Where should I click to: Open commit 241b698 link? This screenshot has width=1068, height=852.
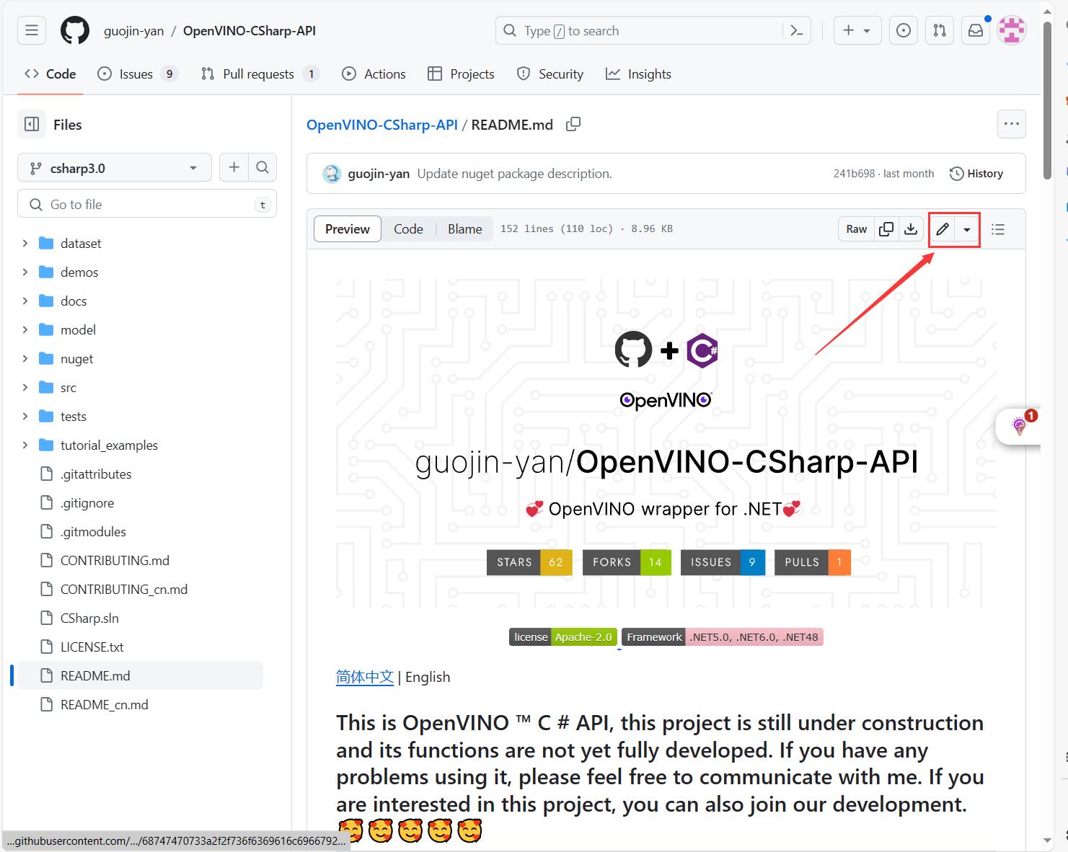(854, 174)
